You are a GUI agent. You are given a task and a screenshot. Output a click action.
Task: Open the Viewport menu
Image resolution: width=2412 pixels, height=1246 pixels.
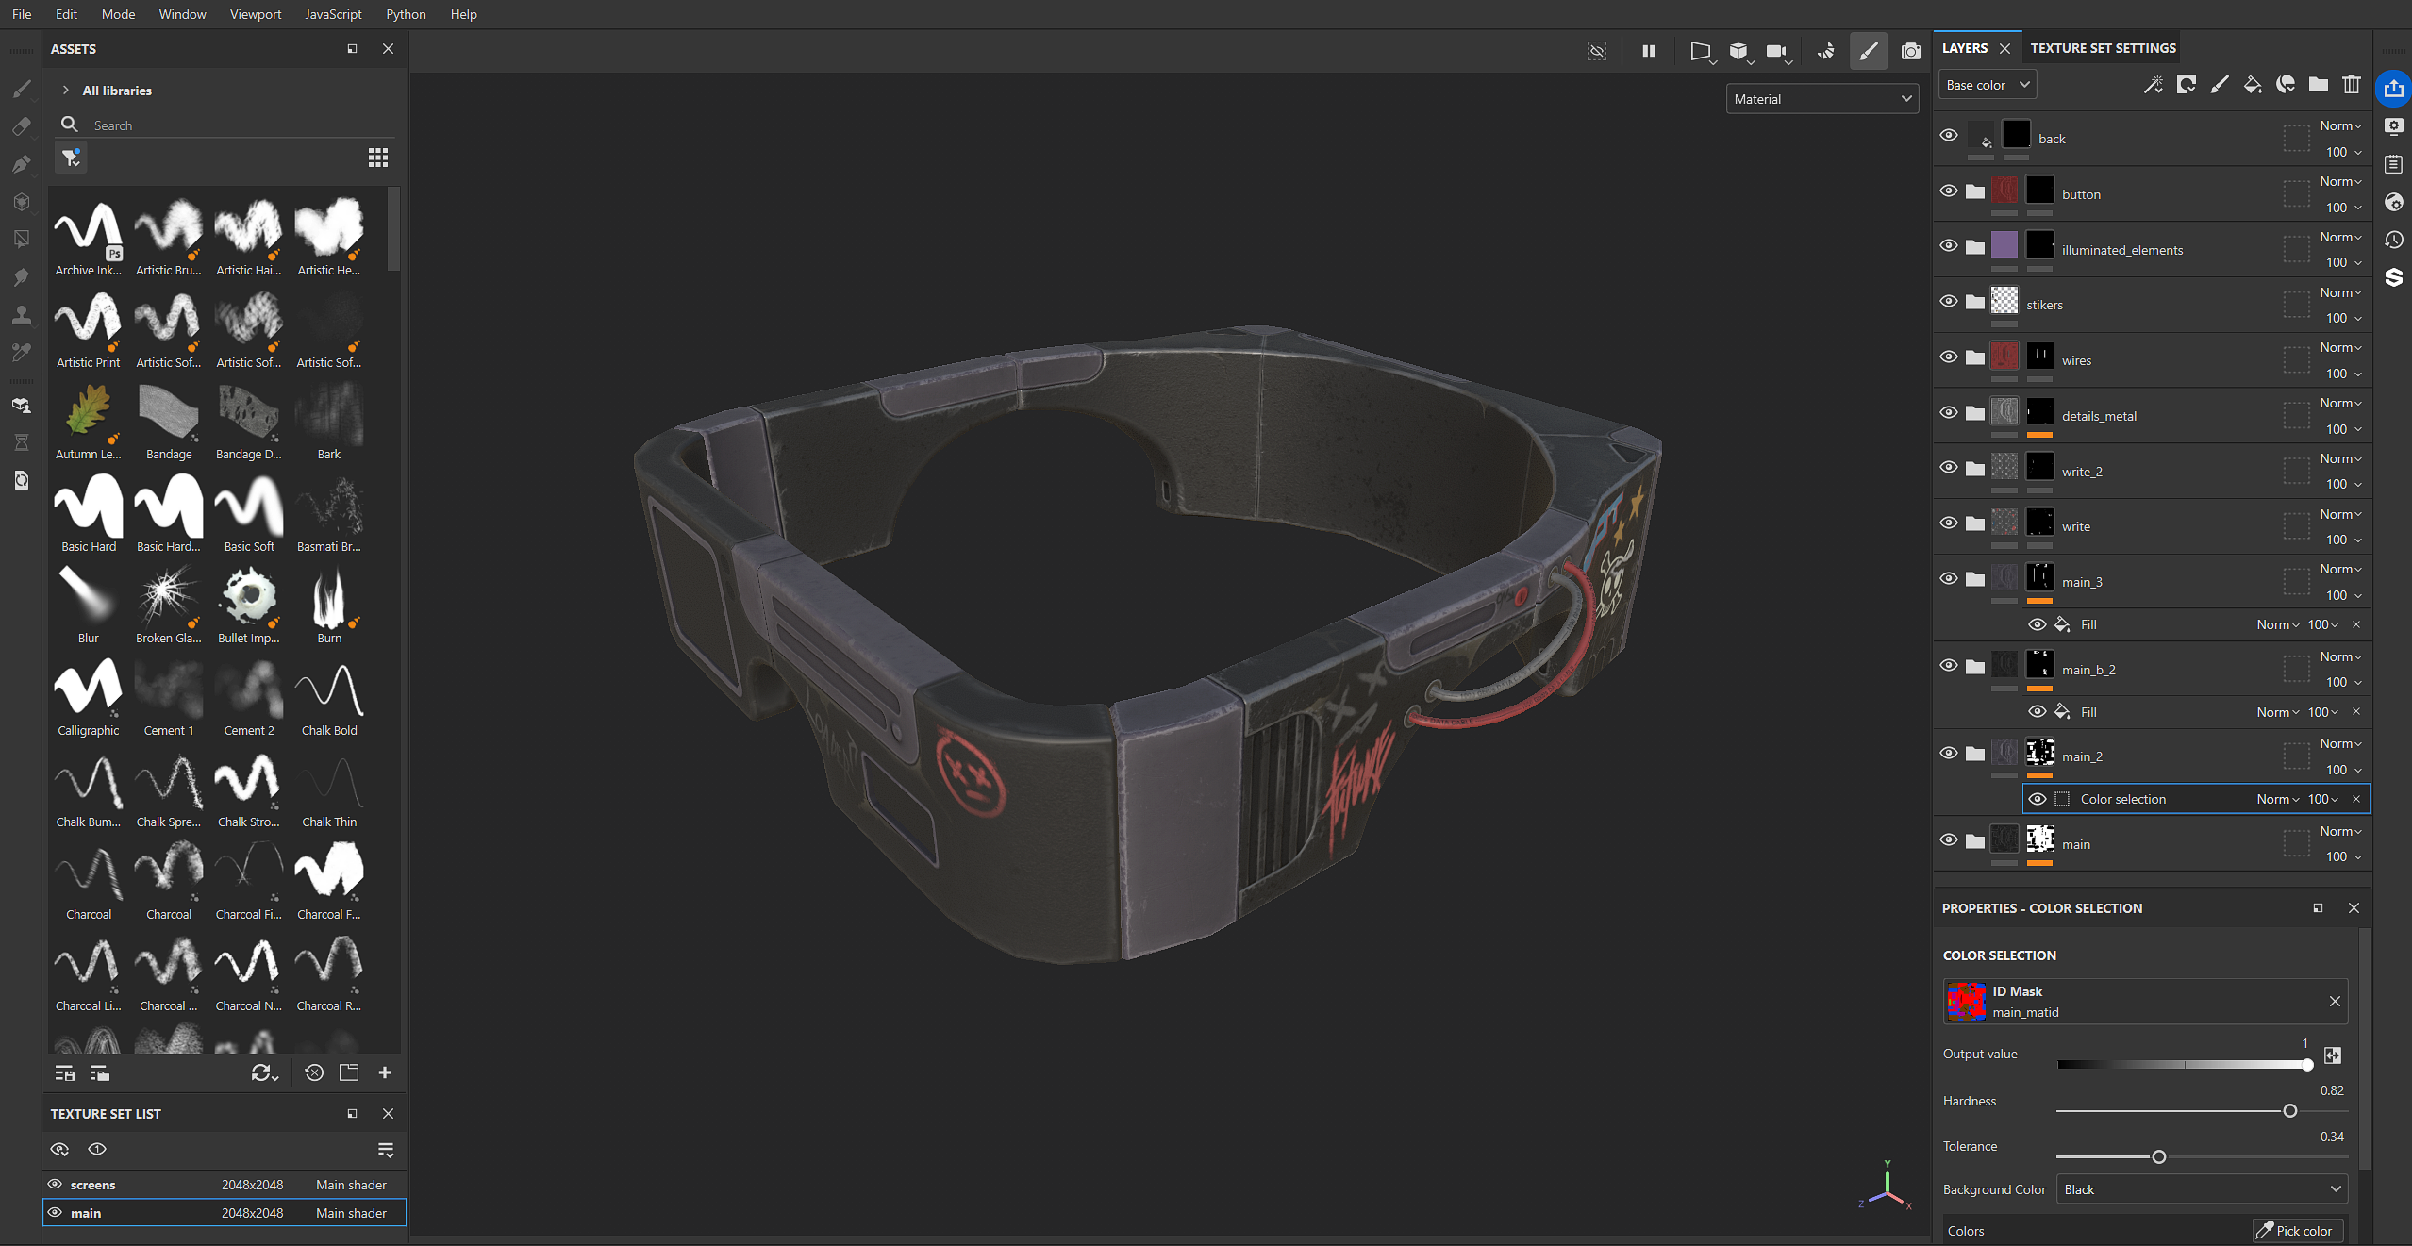(255, 14)
